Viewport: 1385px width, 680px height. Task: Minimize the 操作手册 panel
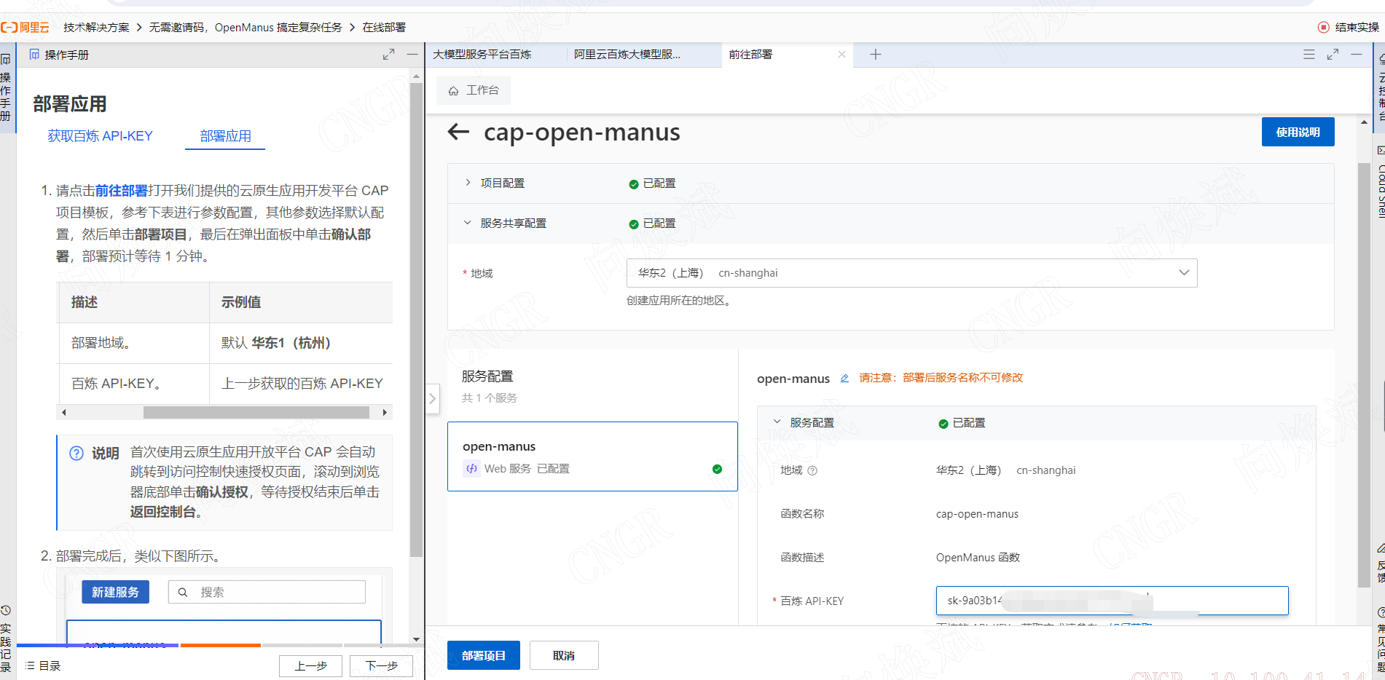coord(412,55)
